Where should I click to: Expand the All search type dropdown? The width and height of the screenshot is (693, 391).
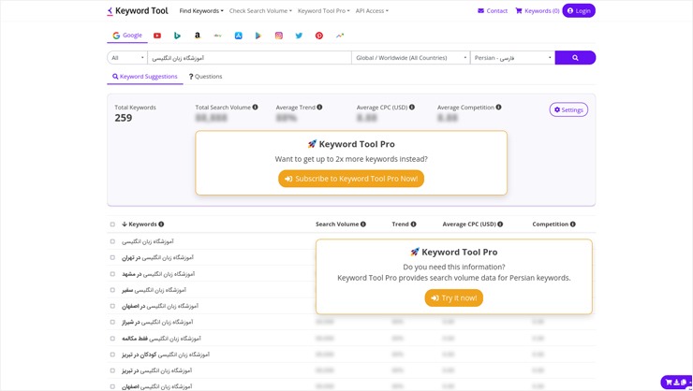(127, 58)
